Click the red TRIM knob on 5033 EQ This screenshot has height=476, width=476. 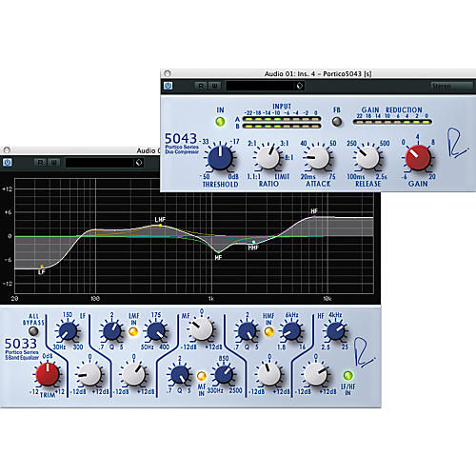point(48,375)
